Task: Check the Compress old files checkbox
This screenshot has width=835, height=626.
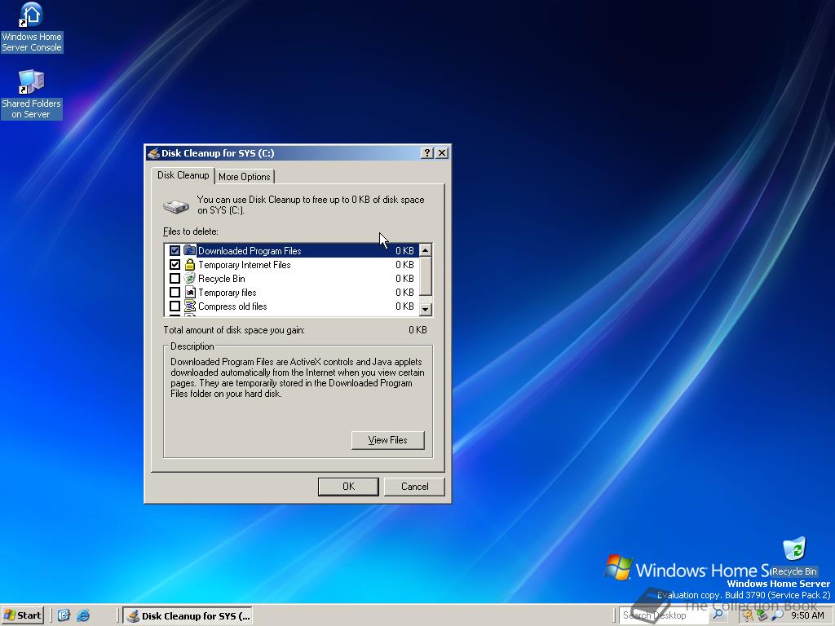Action: (x=175, y=306)
